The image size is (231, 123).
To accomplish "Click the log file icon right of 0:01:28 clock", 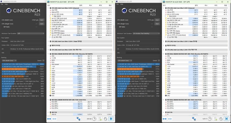I will (100, 119).
